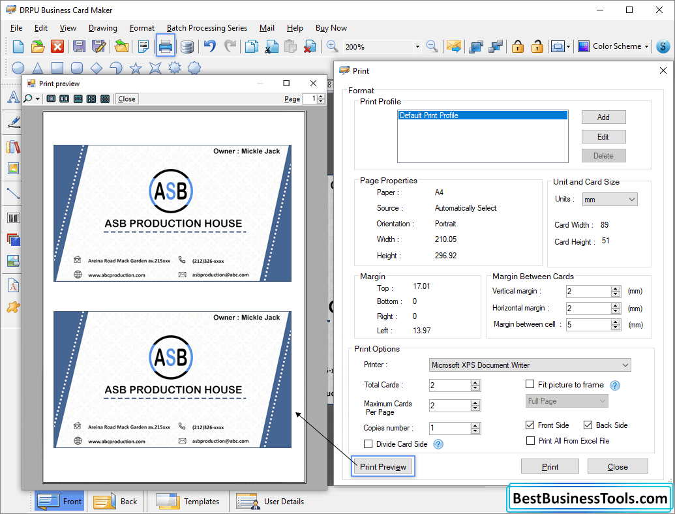Screen dimensions: 675x514
Task: Click the Close button in Print dialog
Action: click(618, 466)
